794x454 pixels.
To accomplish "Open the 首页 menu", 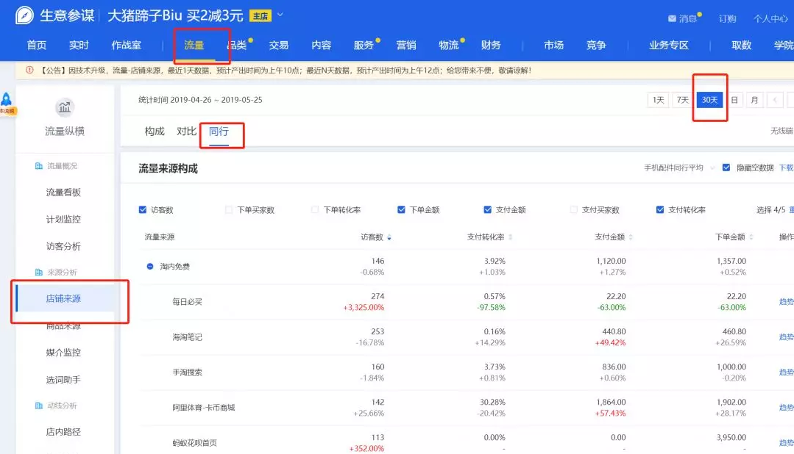I will 37,45.
